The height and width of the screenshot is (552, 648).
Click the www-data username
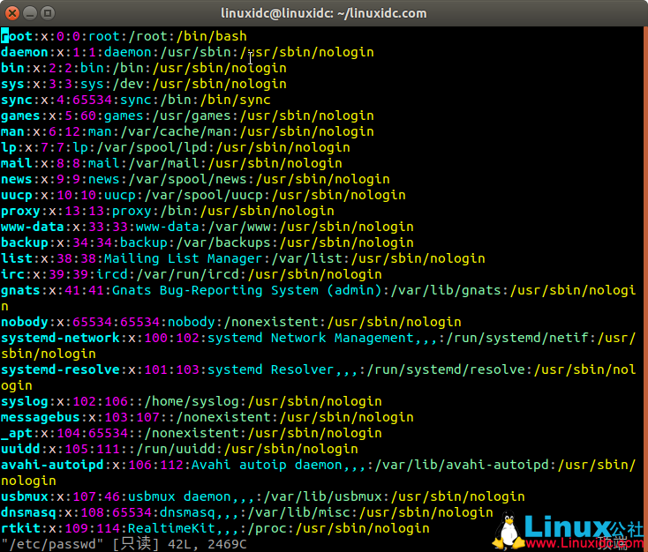[x=33, y=228]
